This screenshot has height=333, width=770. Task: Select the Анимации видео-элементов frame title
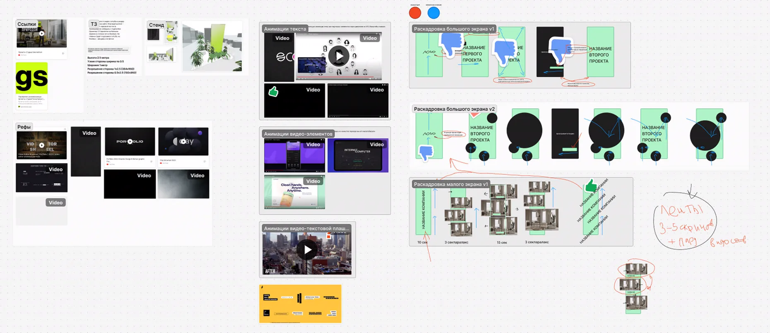pyautogui.click(x=298, y=134)
